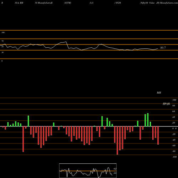Click the MR axis label 60
This screenshot has height=178, width=178.
click(173, 111)
